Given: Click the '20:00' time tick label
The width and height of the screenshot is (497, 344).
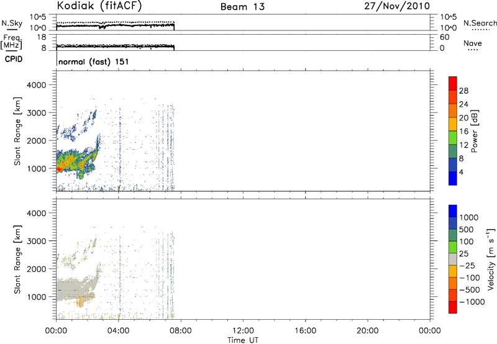Looking at the screenshot, I should coord(367,331).
